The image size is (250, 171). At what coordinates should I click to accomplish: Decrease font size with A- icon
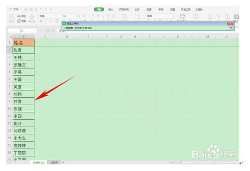point(84,16)
